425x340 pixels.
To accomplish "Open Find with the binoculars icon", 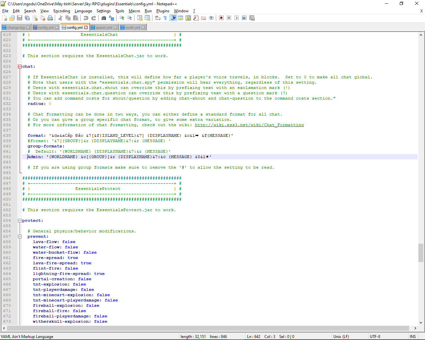I will click(104, 18).
